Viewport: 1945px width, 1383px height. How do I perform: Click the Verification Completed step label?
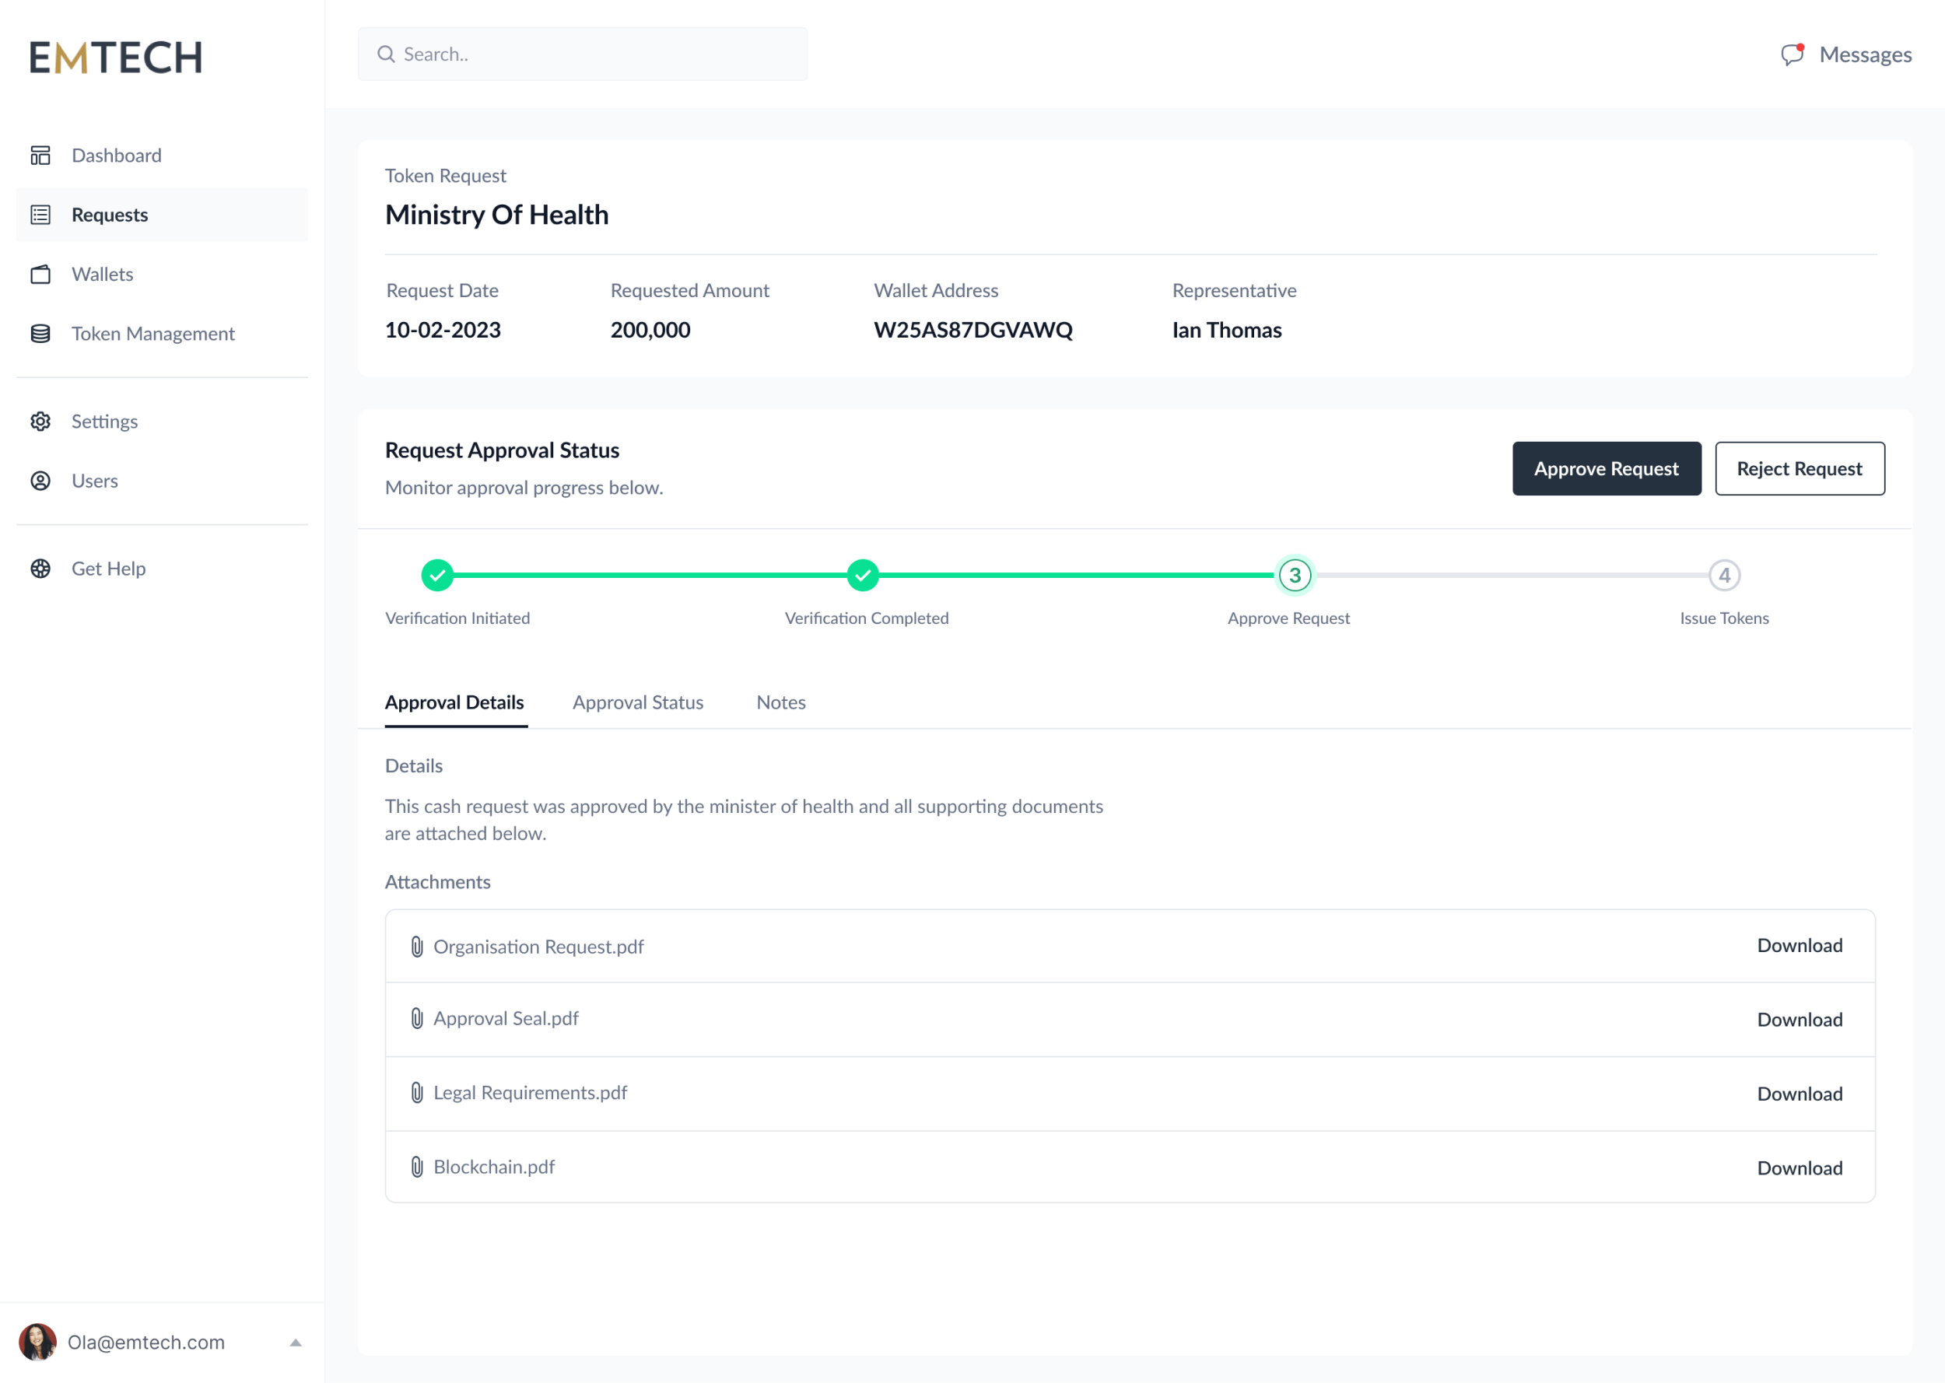[867, 618]
